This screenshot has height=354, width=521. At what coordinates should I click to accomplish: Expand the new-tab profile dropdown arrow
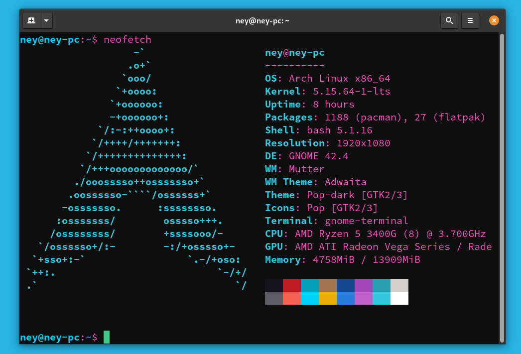point(46,20)
